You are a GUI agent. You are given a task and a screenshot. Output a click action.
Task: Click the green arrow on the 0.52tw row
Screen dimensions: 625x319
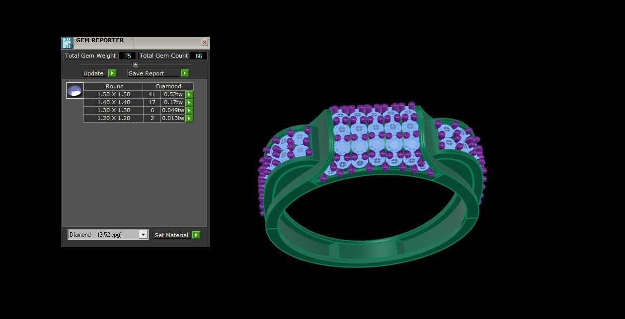pyautogui.click(x=189, y=94)
